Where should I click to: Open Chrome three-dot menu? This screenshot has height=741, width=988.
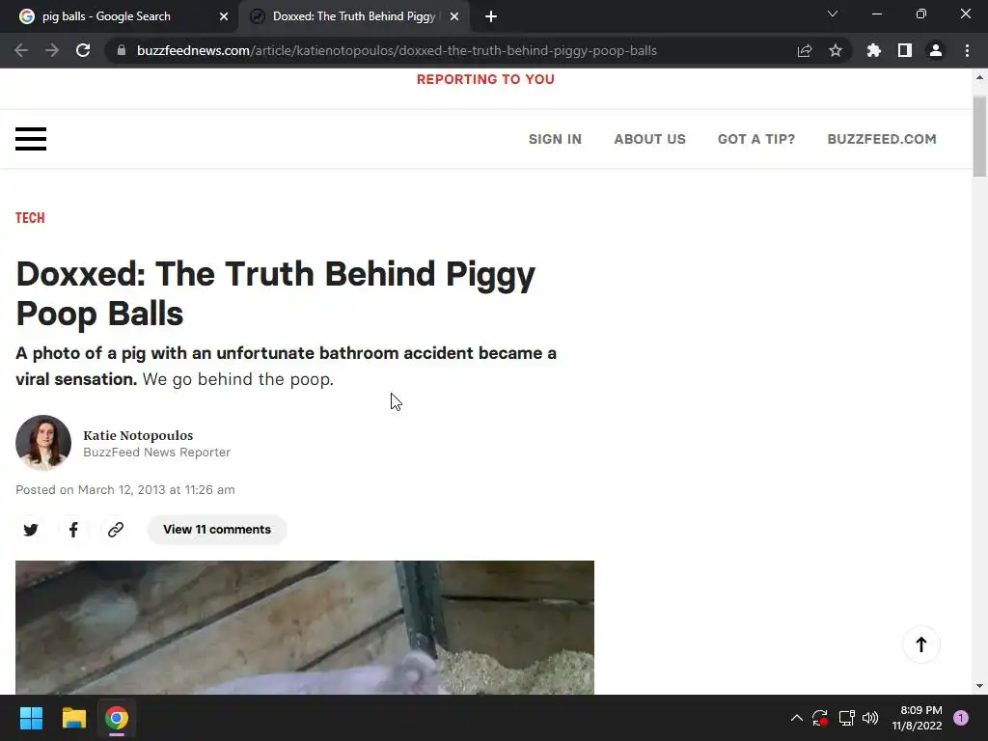click(x=967, y=50)
